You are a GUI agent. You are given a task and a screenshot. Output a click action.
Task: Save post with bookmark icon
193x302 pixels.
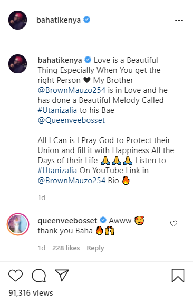[178, 276]
